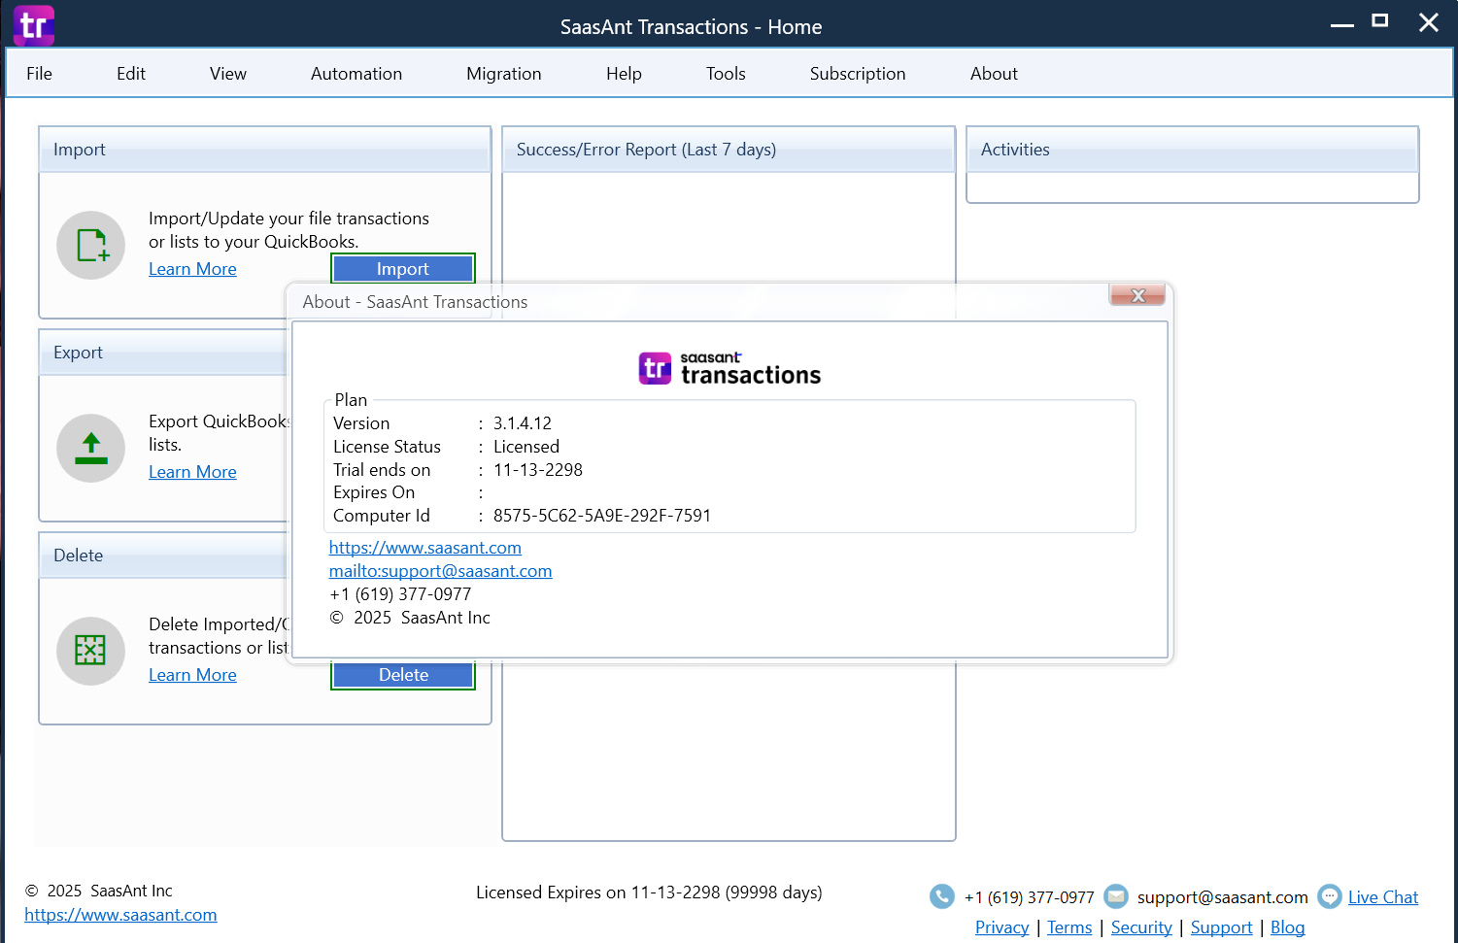Screen dimensions: 1458x943
Task: Open the Tools menu
Action: click(726, 74)
